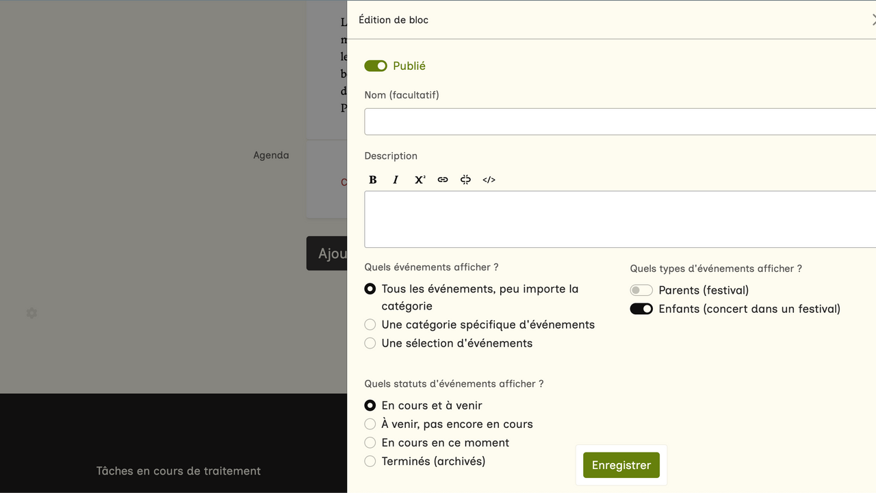Disable the Enfants (concert dans un festival) toggle

coord(641,309)
